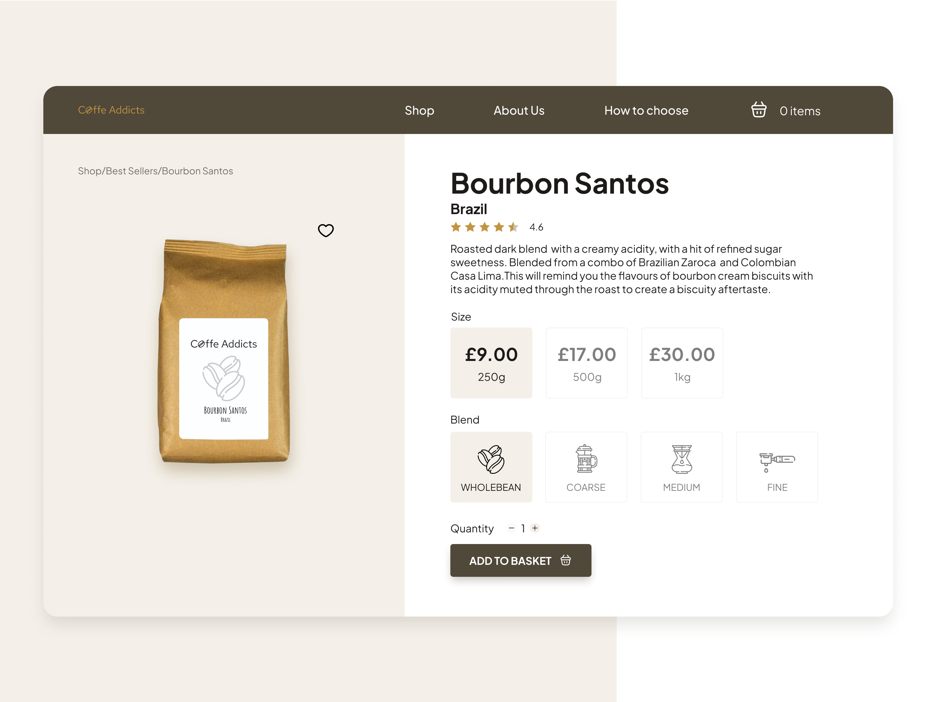Select the Fine espresso blend
This screenshot has width=937, height=702.
(x=777, y=467)
